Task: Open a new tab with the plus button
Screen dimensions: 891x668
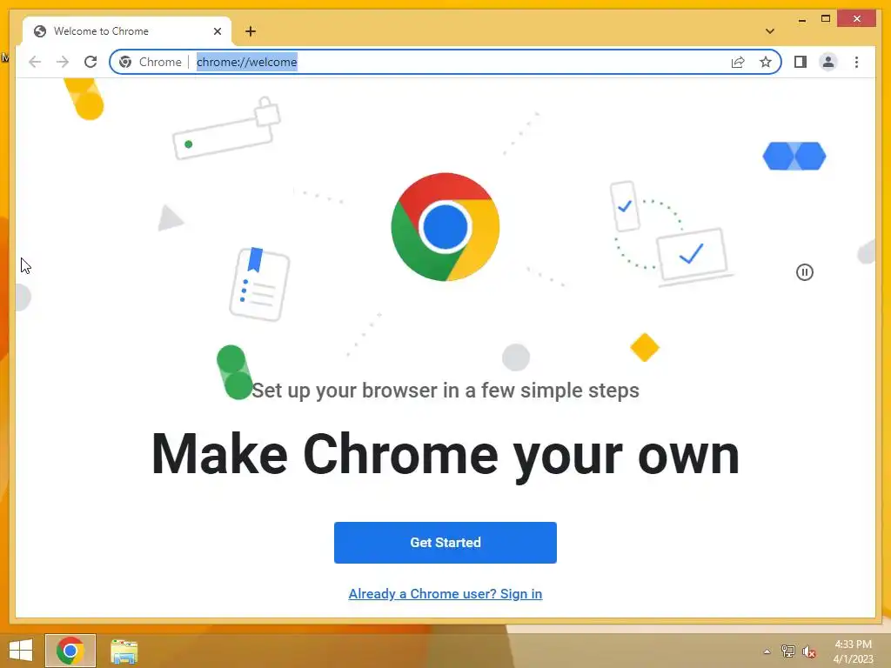Action: [251, 31]
